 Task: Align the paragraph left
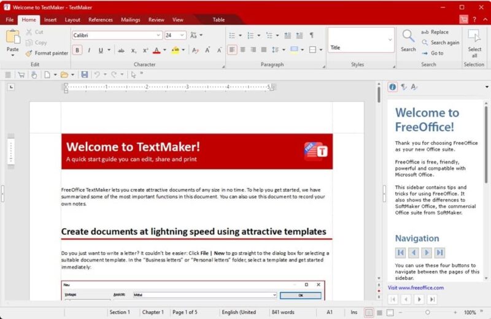point(232,50)
